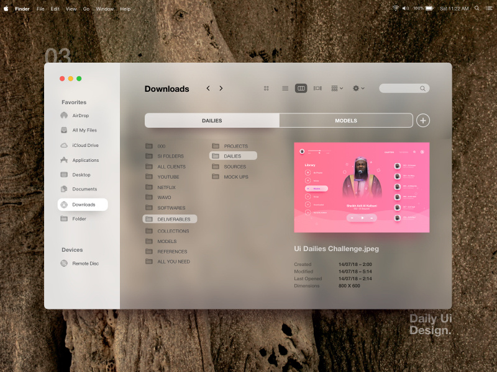Open the MOCK UPS folder
Screen dimensions: 497x372
coord(230,177)
